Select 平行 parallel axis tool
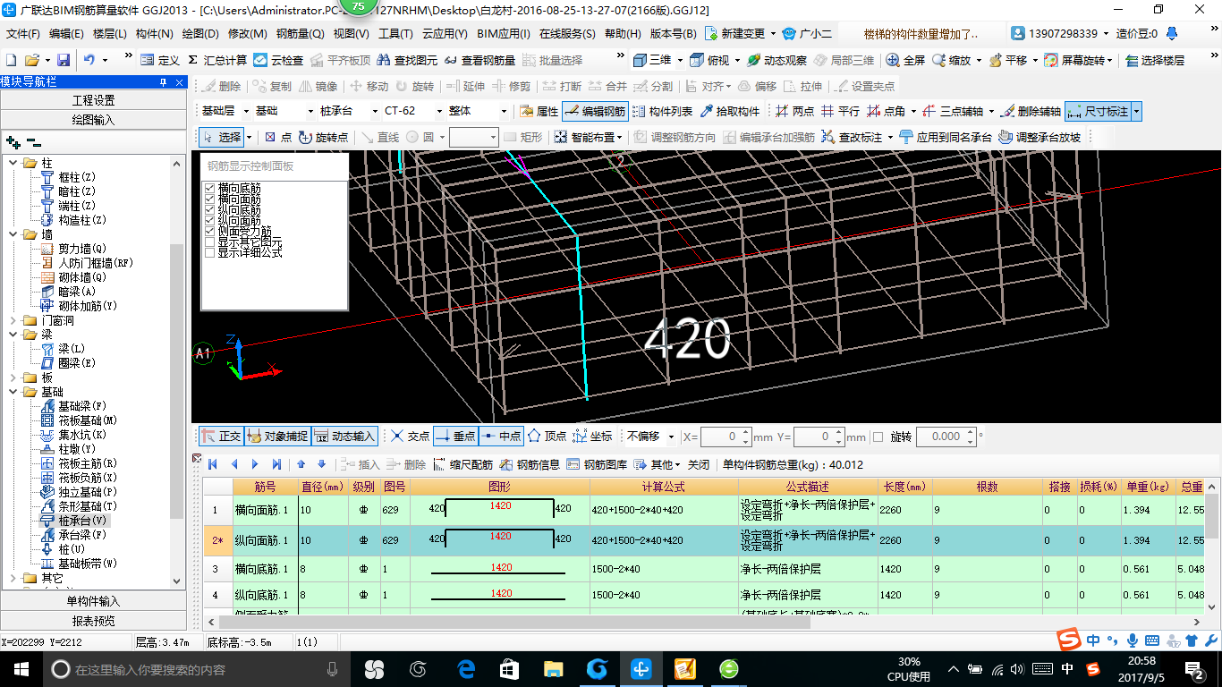Viewport: 1222px width, 687px height. (840, 112)
